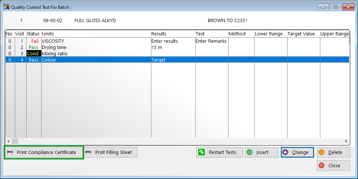Viewport: 358px width, 179px height.
Task: Click the printer icon on Print Compliance Certificate
Action: 10,152
